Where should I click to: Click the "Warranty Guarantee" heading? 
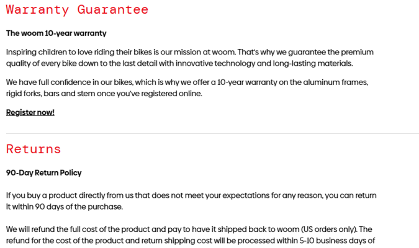click(78, 10)
